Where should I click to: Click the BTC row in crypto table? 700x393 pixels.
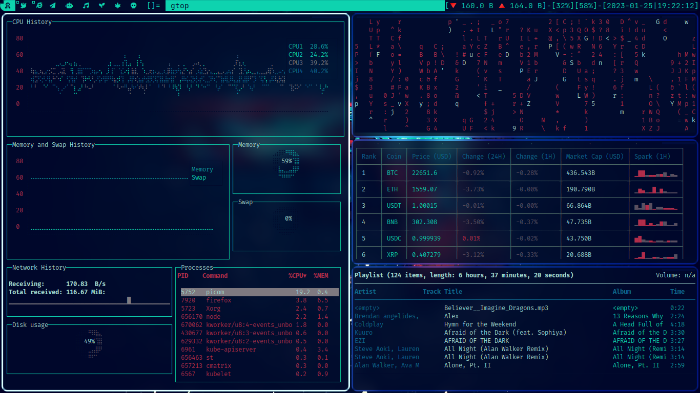(392, 173)
